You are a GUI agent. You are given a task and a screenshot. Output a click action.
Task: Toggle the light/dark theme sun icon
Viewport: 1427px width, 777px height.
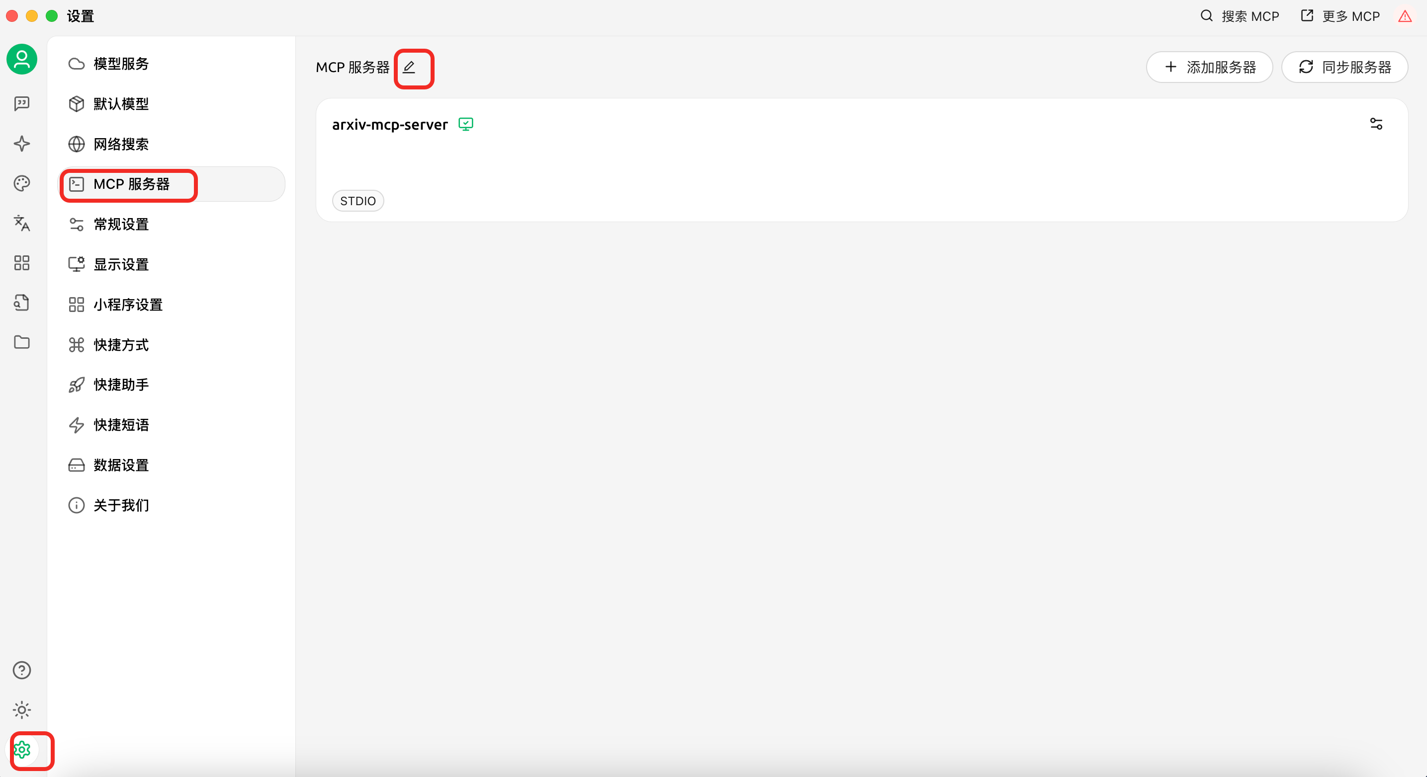pyautogui.click(x=21, y=710)
